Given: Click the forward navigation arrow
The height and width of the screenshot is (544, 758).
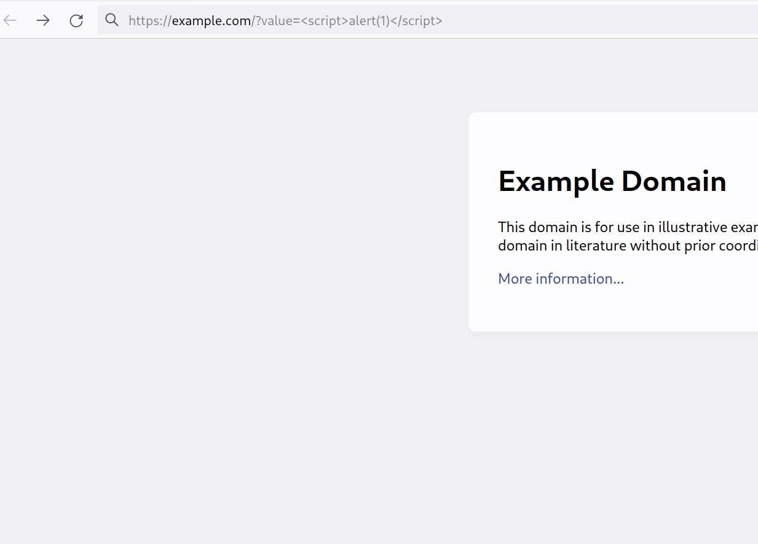Looking at the screenshot, I should (x=43, y=20).
